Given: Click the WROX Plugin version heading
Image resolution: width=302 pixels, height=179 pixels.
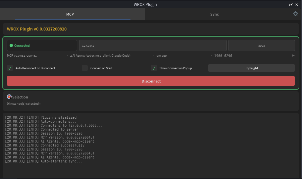Looking at the screenshot, I should point(37,29).
